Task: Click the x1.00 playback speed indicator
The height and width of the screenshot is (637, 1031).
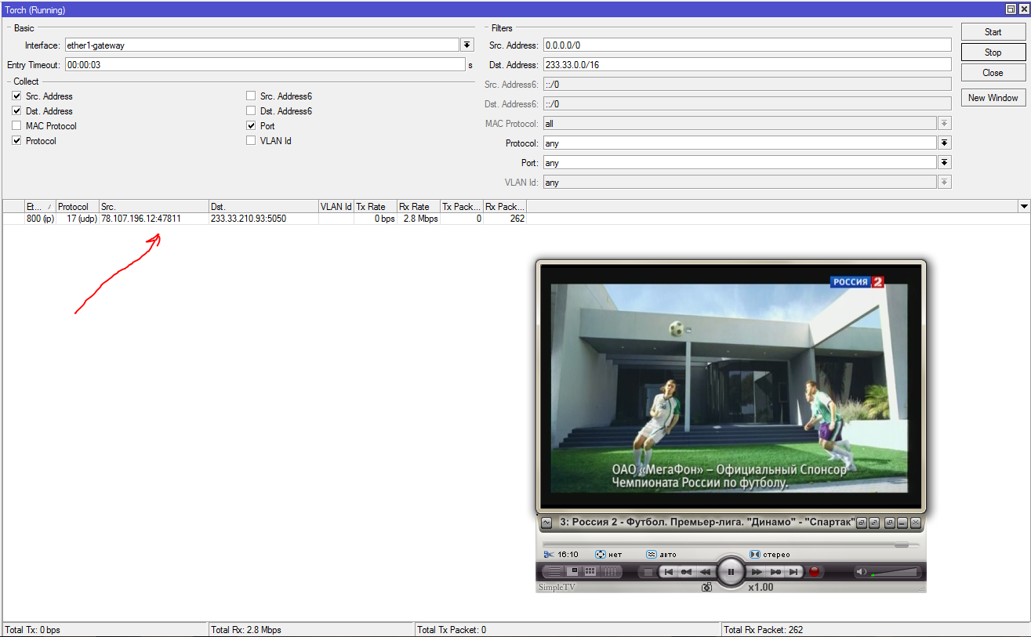Action: point(761,587)
